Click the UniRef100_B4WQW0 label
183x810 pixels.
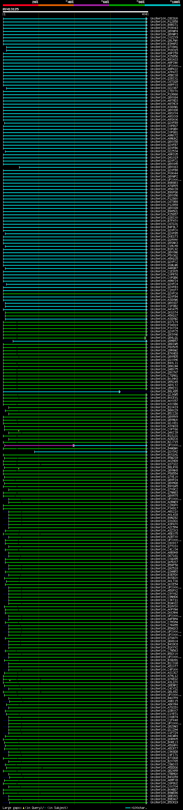[164, 449]
